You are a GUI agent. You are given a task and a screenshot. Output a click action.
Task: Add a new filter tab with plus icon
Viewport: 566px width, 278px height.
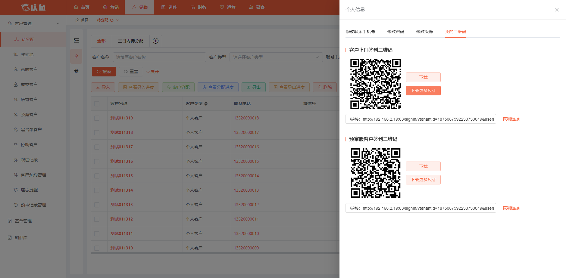point(155,41)
